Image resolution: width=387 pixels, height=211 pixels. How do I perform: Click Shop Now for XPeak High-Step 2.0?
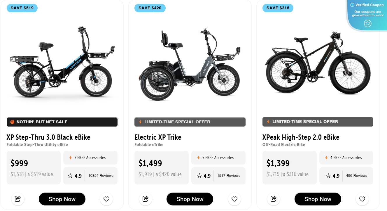click(318, 199)
